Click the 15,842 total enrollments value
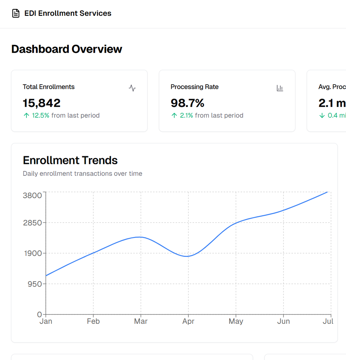Viewport: 346px width, 360px height. coord(42,103)
